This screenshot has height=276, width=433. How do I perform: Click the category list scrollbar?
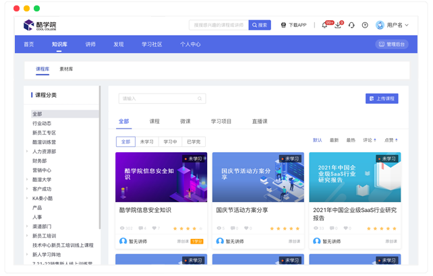pos(100,157)
